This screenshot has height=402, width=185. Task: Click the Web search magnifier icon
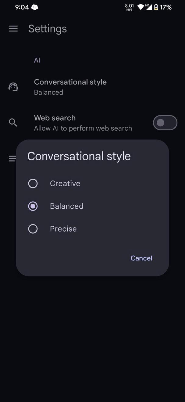(x=13, y=122)
